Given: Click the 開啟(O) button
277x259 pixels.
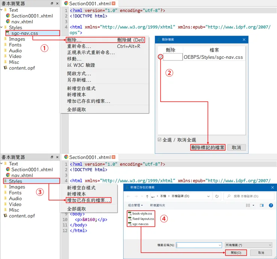Looking at the screenshot, I should (x=236, y=253).
